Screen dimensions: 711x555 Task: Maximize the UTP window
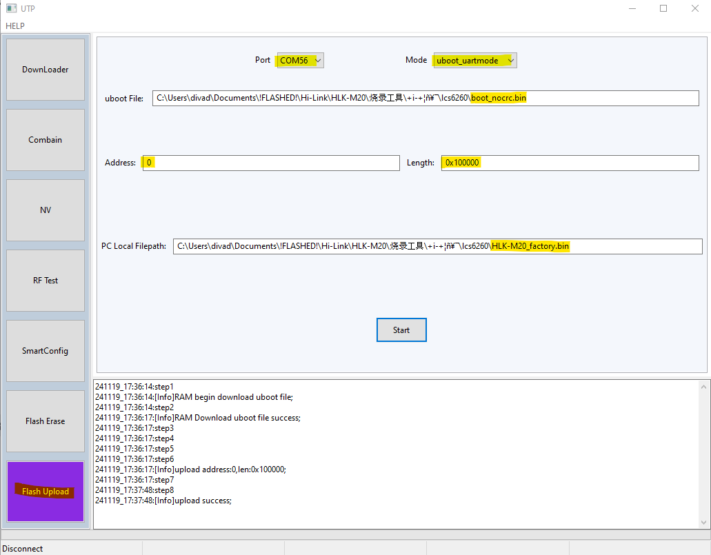pyautogui.click(x=663, y=8)
